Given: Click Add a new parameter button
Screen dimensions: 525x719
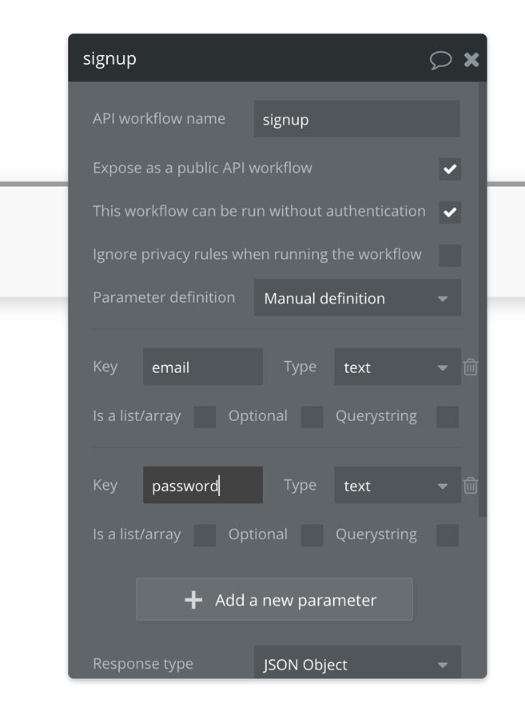Looking at the screenshot, I should click(x=274, y=600).
